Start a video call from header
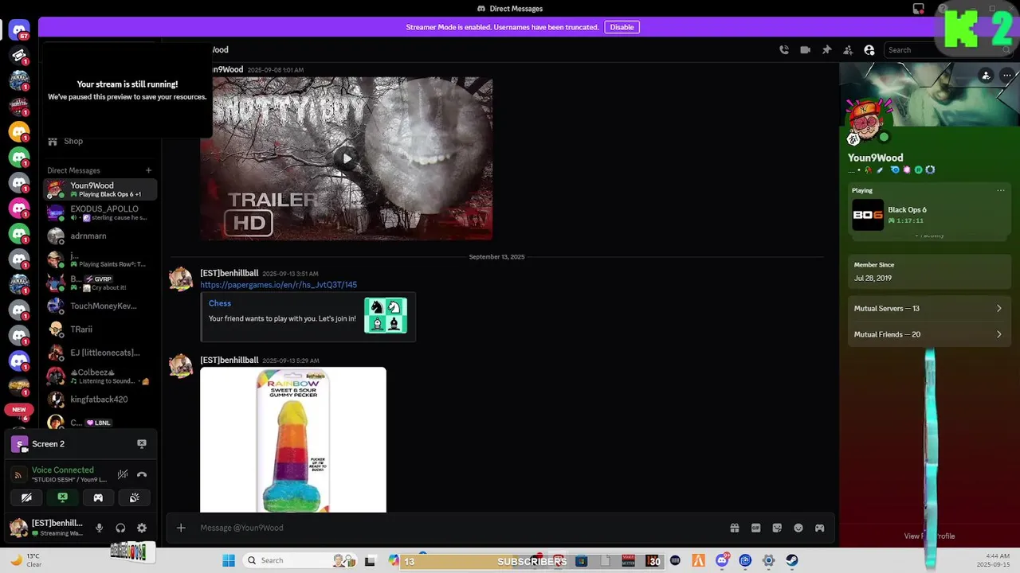1020x573 pixels. [806, 49]
